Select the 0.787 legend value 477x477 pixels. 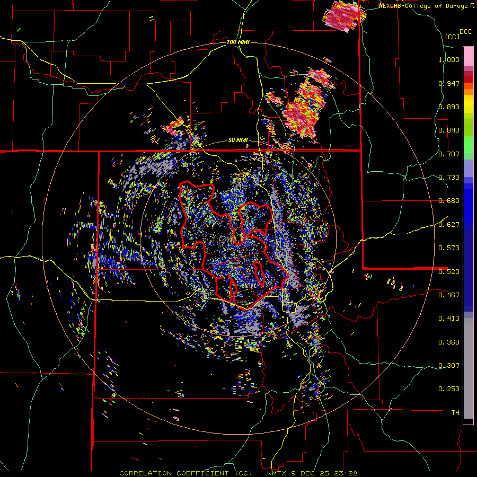point(449,154)
